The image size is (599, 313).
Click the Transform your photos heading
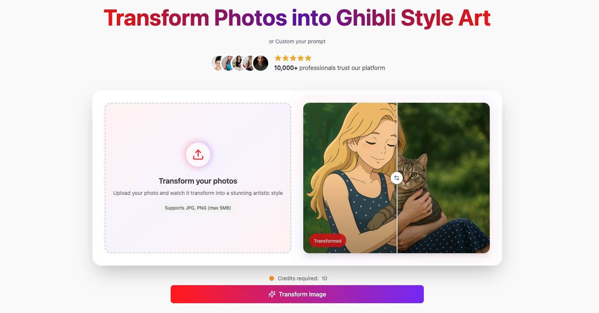click(x=198, y=181)
